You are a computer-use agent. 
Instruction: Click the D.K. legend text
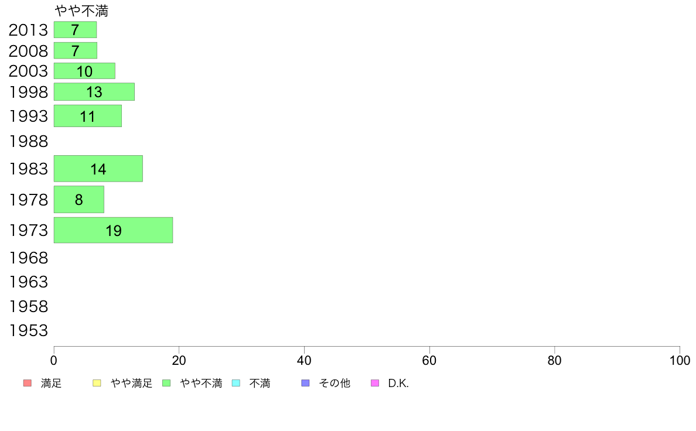[x=398, y=383]
